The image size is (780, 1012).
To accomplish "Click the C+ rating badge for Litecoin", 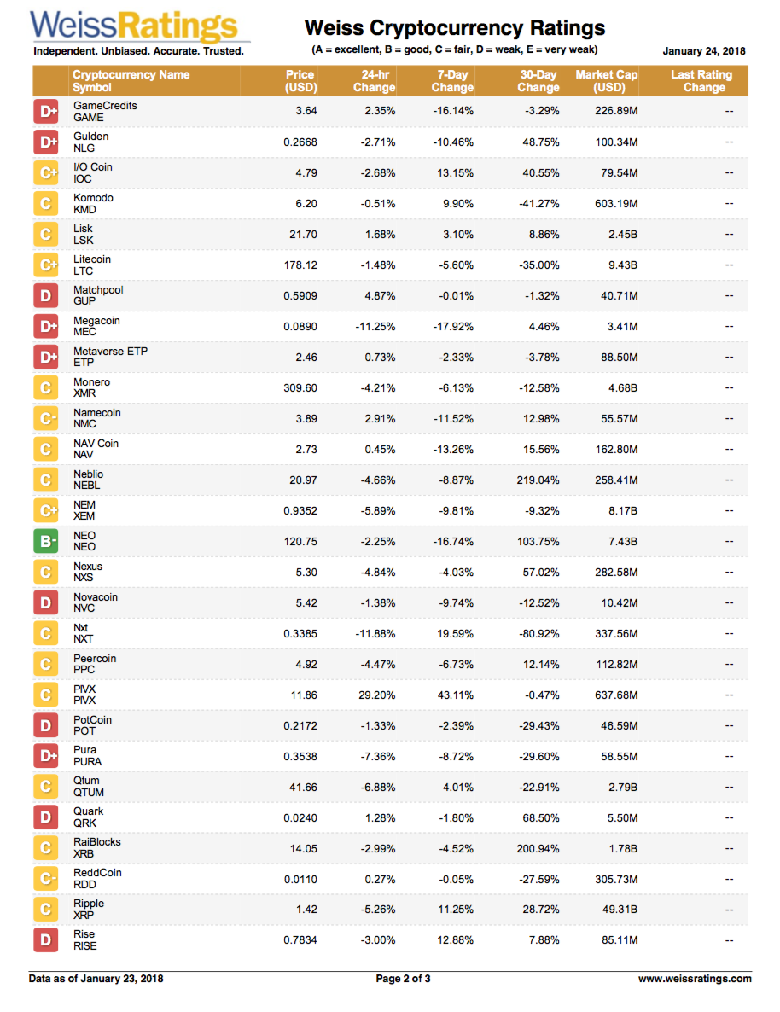I will coord(46,265).
